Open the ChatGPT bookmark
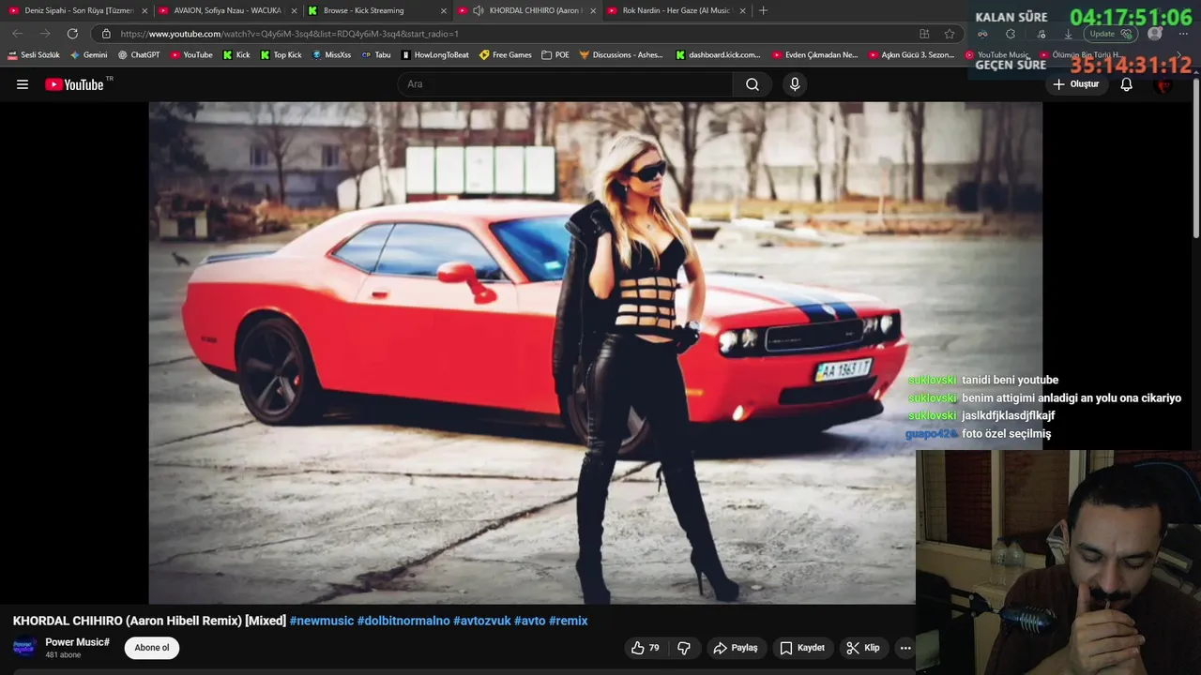1201x675 pixels. 139,55
